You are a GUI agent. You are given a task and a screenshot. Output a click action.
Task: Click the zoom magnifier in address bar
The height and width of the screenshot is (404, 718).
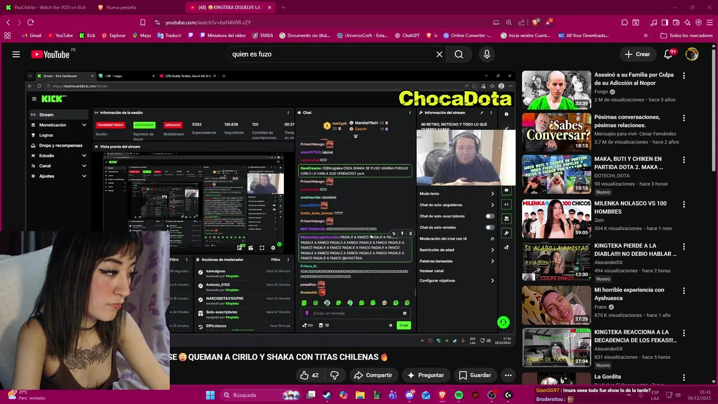click(x=509, y=22)
